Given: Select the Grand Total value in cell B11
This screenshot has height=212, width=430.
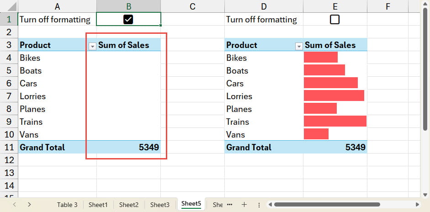Looking at the screenshot, I should pyautogui.click(x=128, y=147).
